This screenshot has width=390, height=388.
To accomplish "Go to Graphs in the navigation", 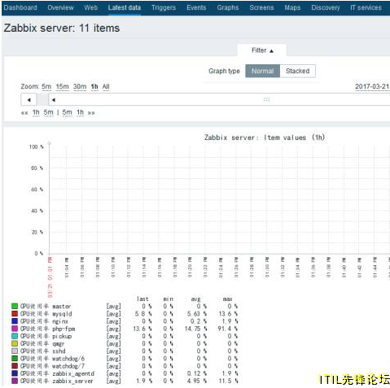I will pos(228,7).
